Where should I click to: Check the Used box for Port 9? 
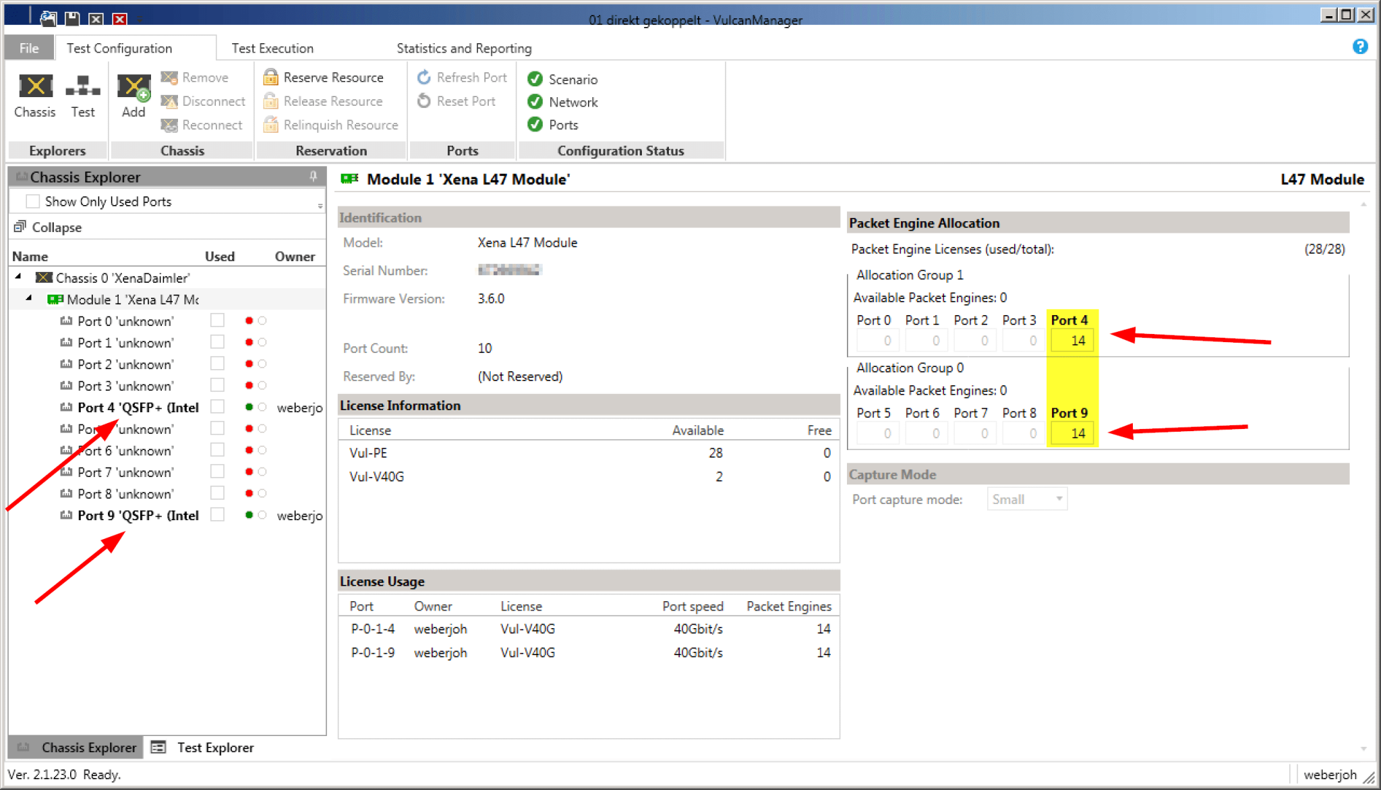coord(217,515)
